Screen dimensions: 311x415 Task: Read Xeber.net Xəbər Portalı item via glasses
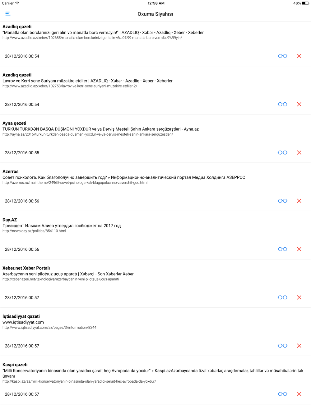pyautogui.click(x=282, y=297)
